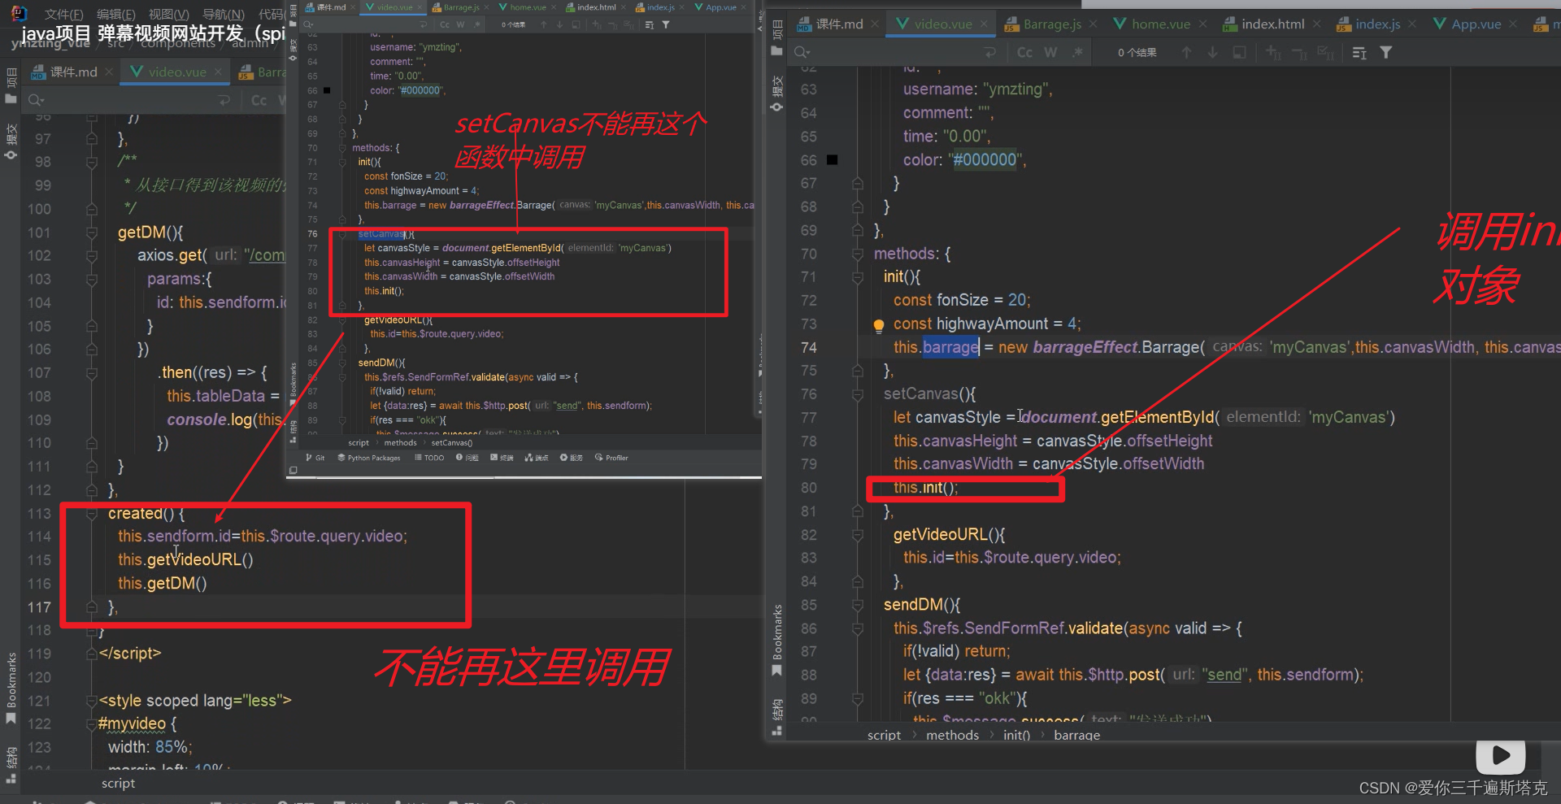Click select-in-window icon in right find bar
This screenshot has height=804, width=1561.
pos(1239,52)
